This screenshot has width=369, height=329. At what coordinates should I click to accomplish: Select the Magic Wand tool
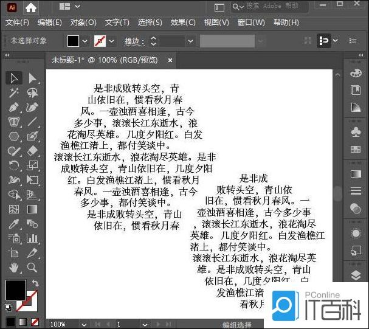(x=13, y=92)
